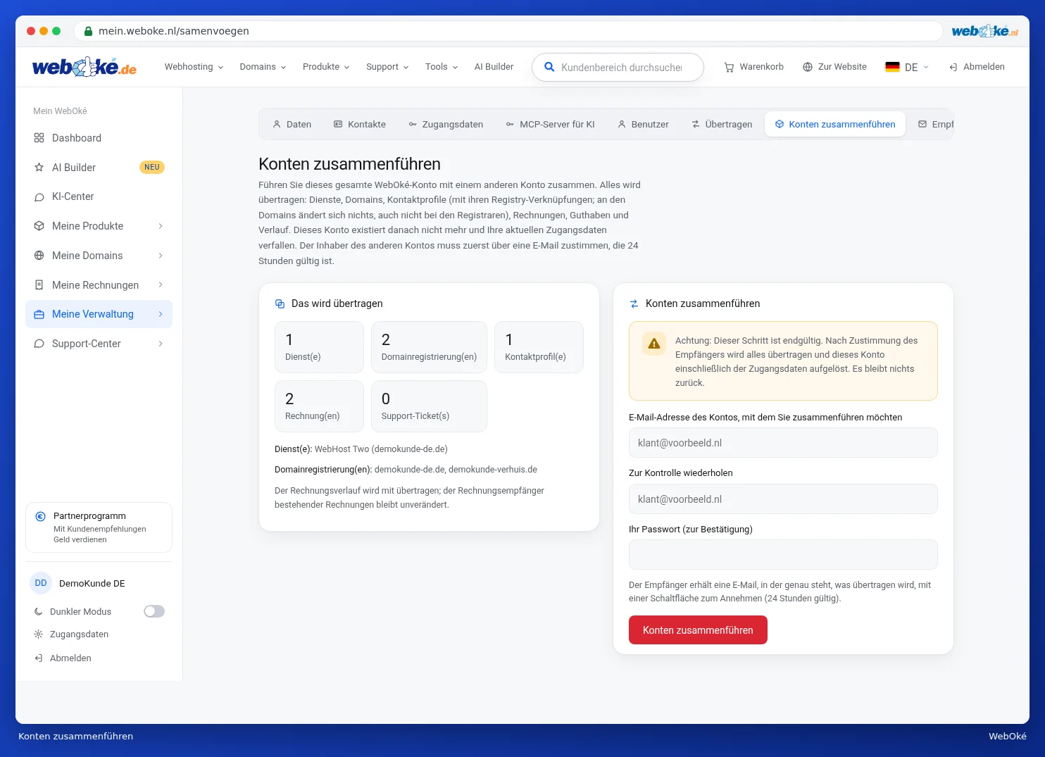Click the DD avatar for DemoKunde DE
This screenshot has height=757, width=1045.
click(x=41, y=583)
